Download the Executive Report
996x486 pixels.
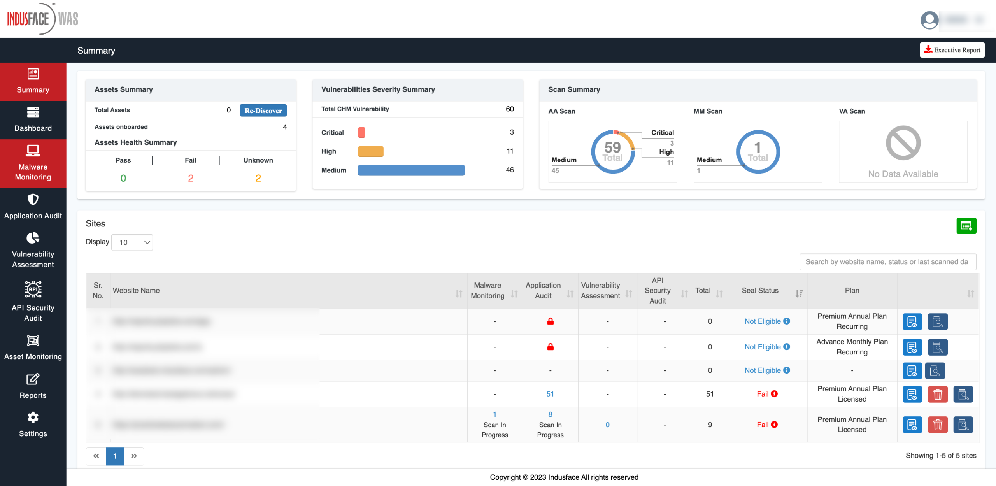click(952, 50)
